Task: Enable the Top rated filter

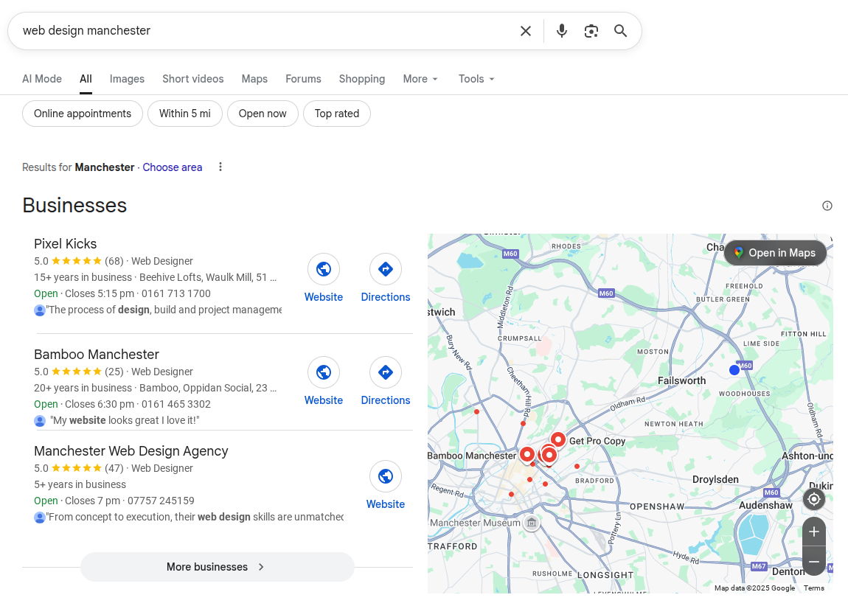Action: click(x=337, y=114)
